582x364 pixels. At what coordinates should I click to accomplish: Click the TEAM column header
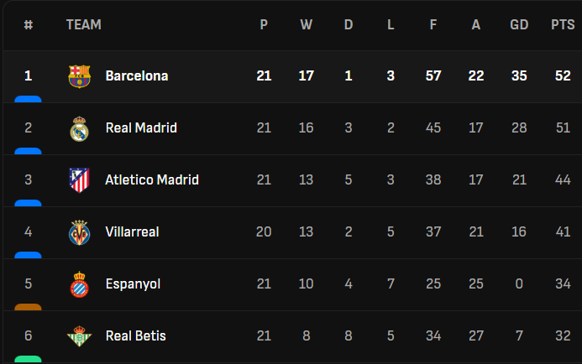pyautogui.click(x=84, y=25)
